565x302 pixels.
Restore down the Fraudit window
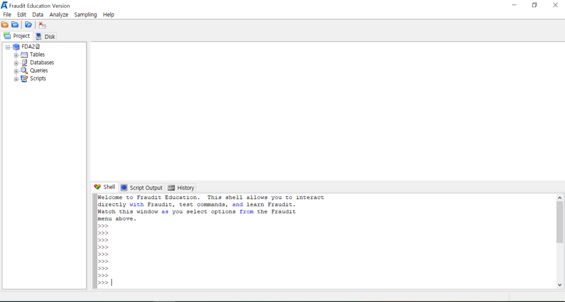535,5
